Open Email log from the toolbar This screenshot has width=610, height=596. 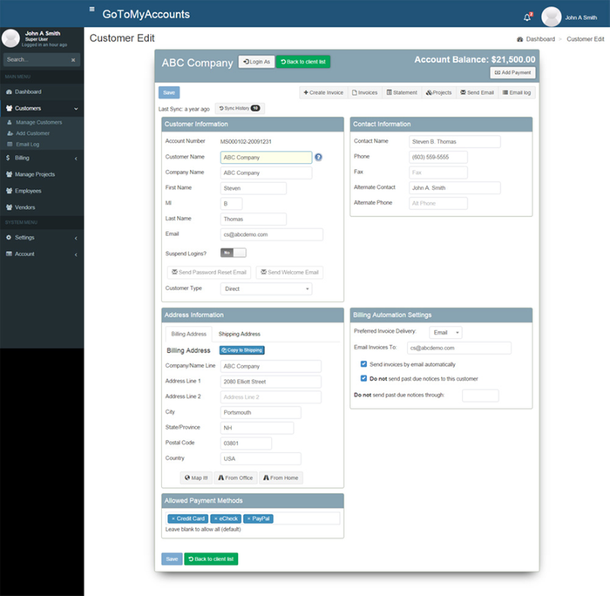516,92
